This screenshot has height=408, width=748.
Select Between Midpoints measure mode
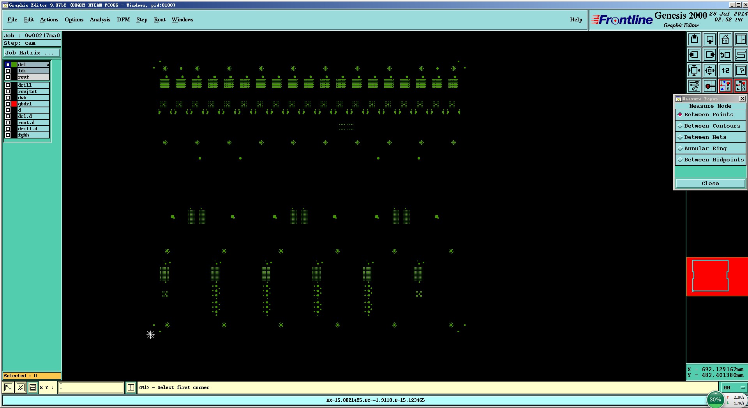(710, 160)
